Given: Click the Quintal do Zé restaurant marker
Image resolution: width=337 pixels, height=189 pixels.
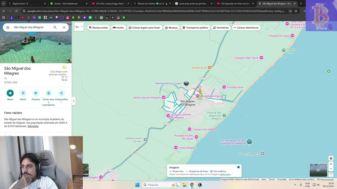Looking at the screenshot, I should 210,67.
